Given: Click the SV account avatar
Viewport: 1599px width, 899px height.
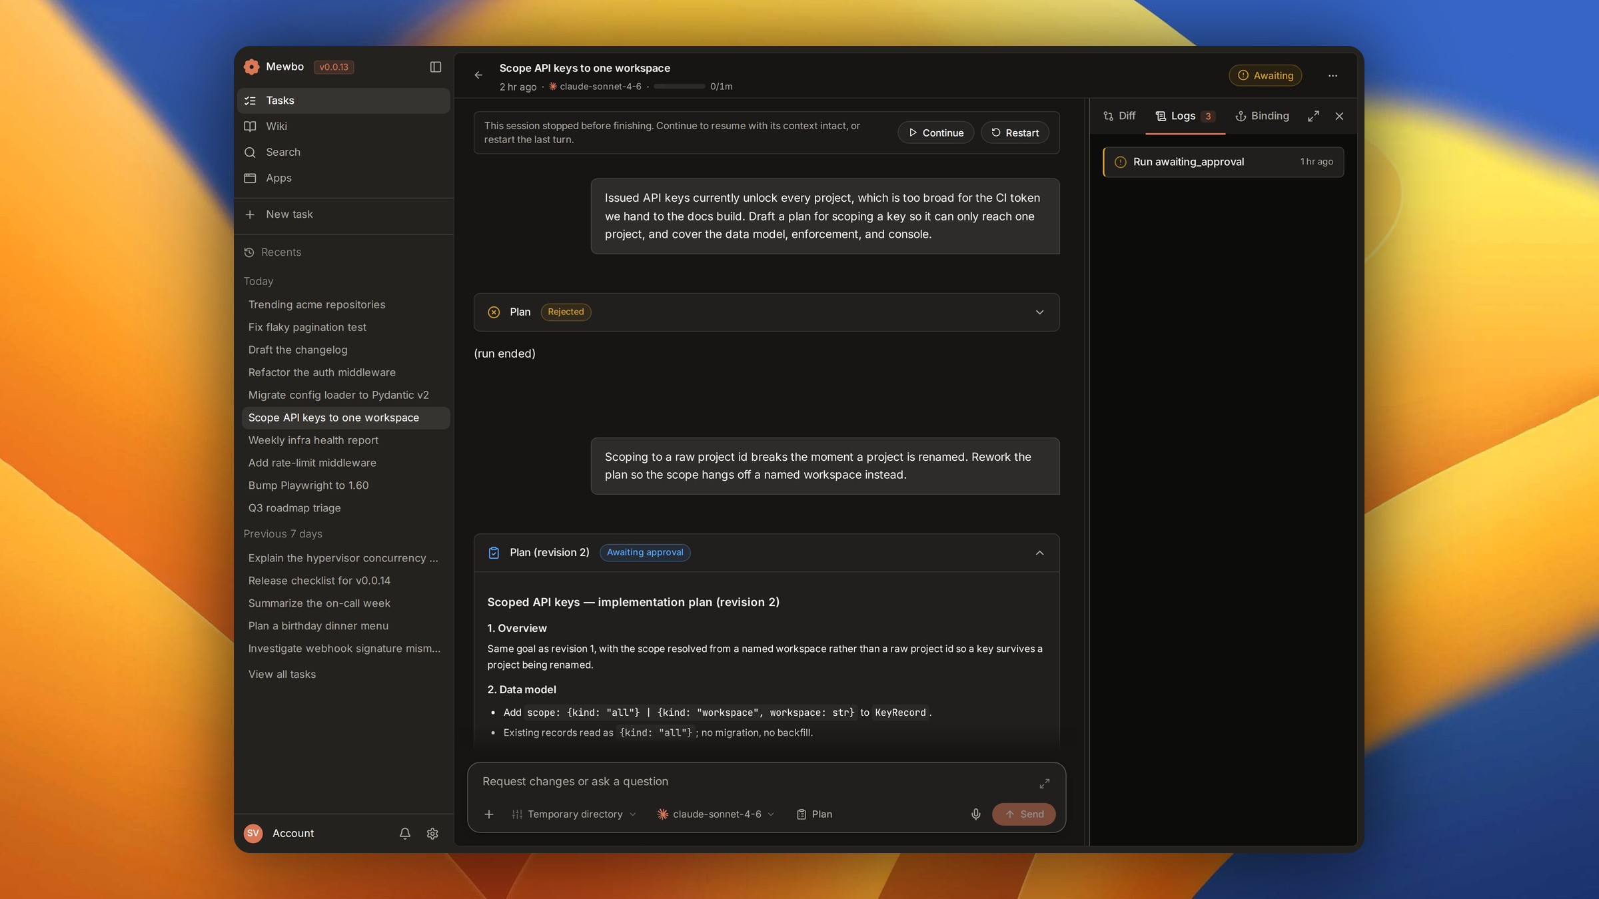Looking at the screenshot, I should coord(253,833).
